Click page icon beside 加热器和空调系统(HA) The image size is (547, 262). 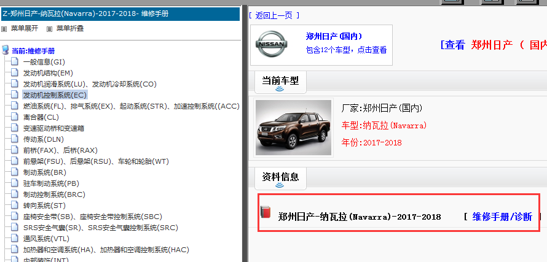point(14,250)
